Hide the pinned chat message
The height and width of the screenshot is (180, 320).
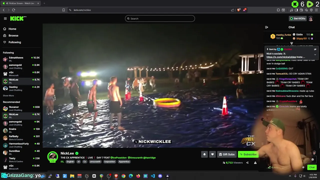pos(315,49)
